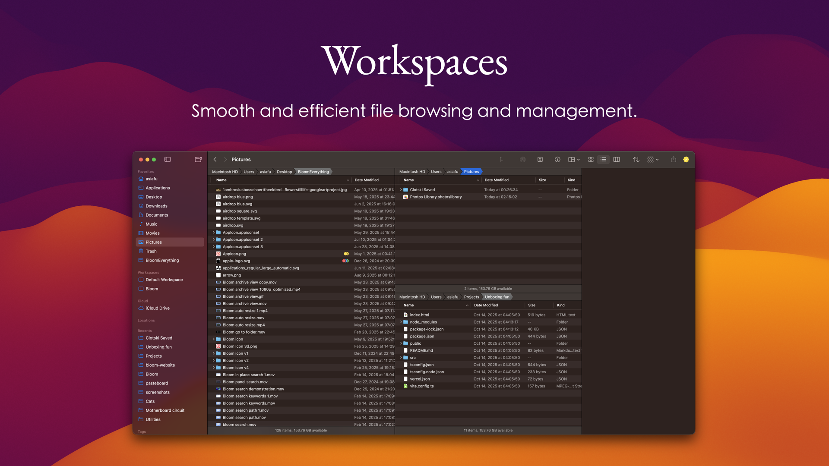Click the info inspector icon
This screenshot has width=829, height=466.
tap(557, 160)
